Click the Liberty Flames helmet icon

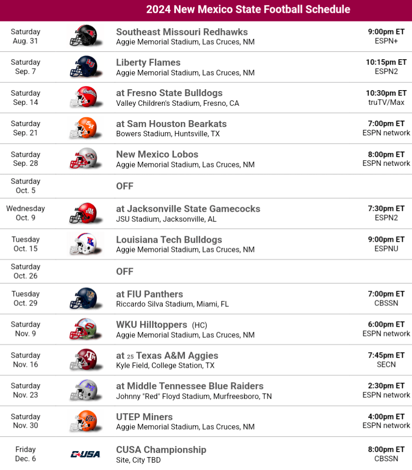[84, 67]
